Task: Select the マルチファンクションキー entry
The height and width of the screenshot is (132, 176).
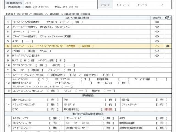Action: 43,86
